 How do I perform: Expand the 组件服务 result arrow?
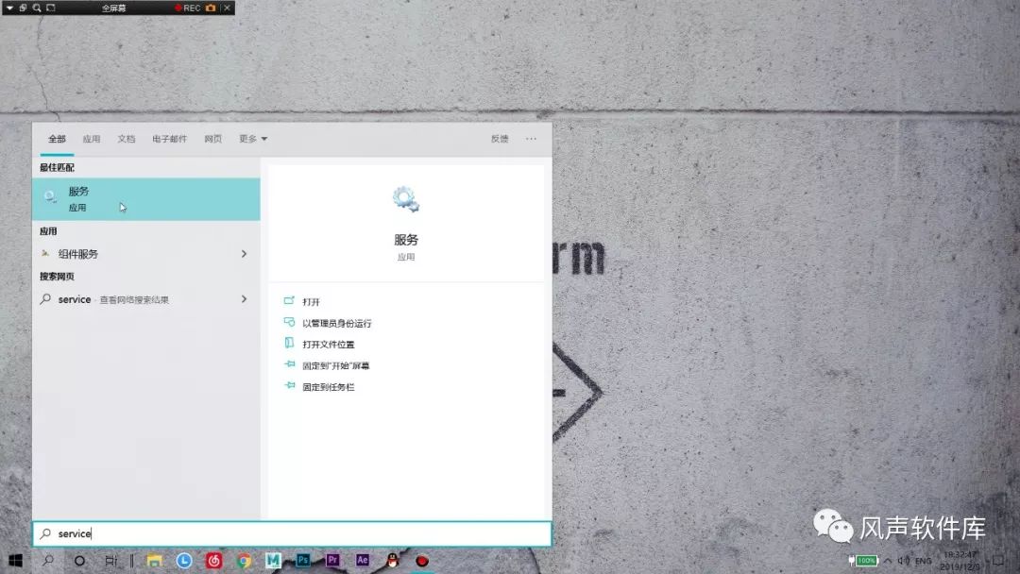(x=244, y=253)
